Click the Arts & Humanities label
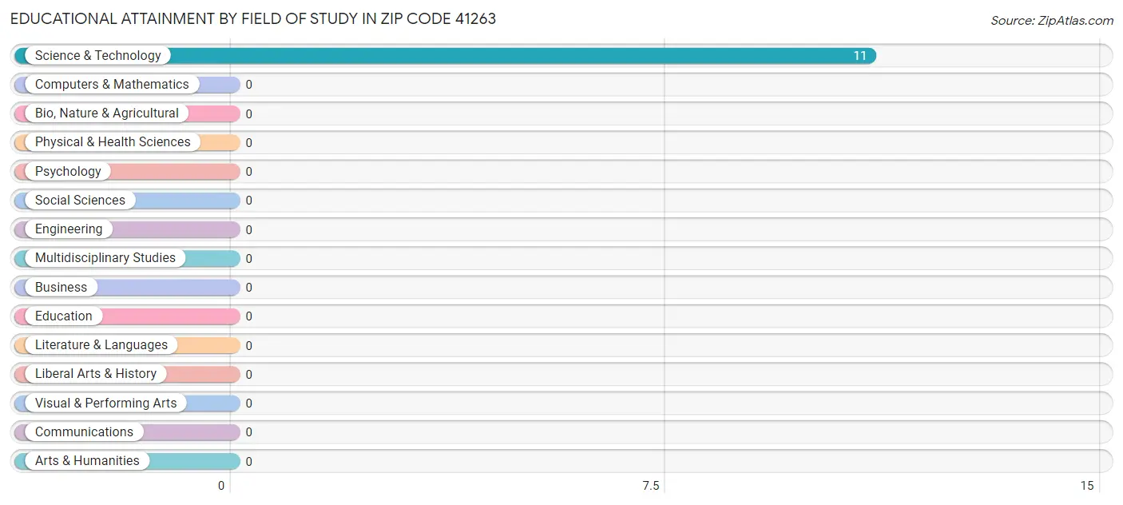Viewport: 1123px width, 505px height. (x=87, y=460)
